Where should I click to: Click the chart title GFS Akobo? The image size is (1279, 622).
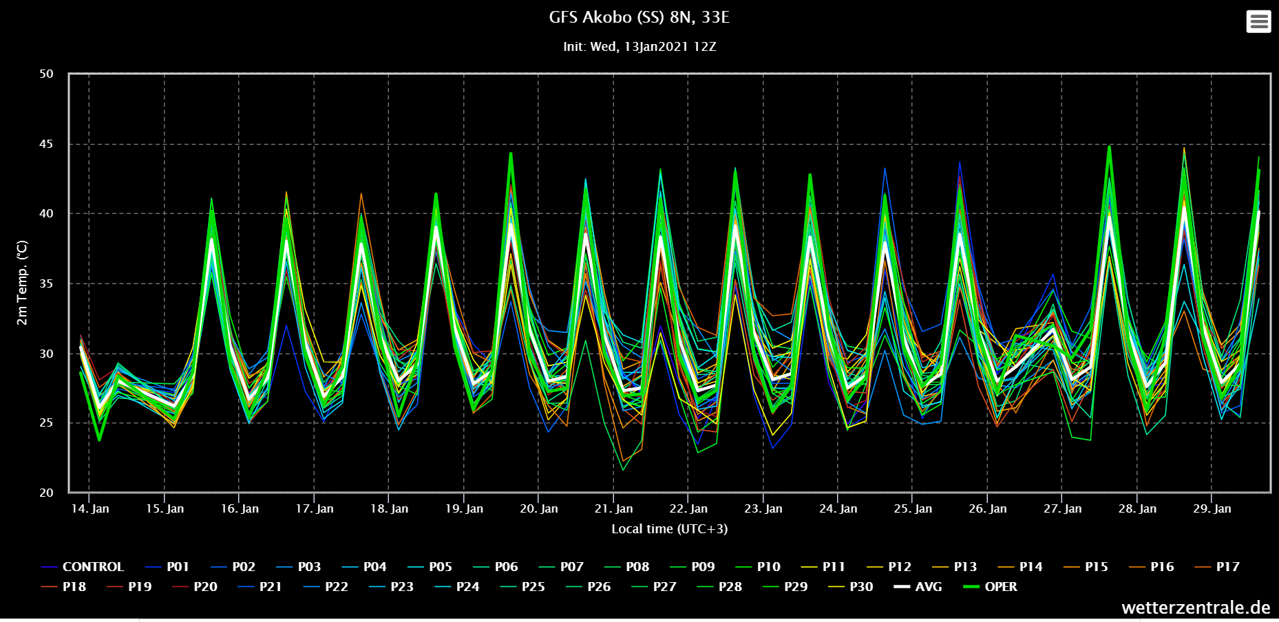[x=639, y=17]
